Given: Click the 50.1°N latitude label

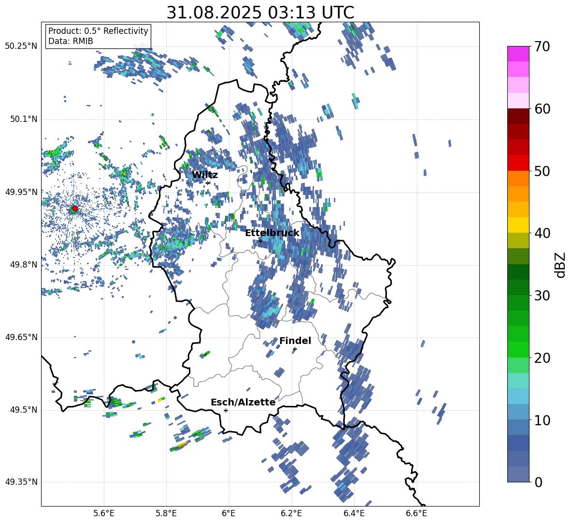Looking at the screenshot, I should click(23, 119).
